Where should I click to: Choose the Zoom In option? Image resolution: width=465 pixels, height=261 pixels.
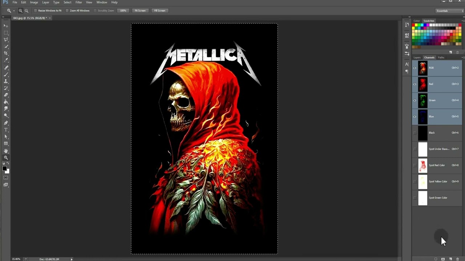coord(21,11)
